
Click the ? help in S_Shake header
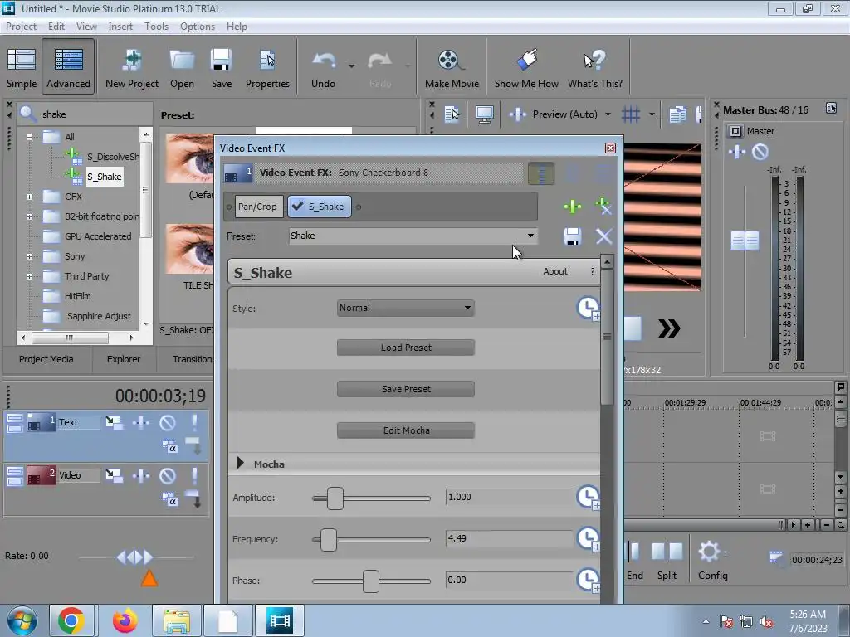(592, 271)
